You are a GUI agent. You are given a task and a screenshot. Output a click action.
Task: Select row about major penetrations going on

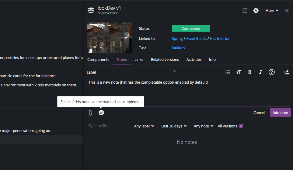(x=42, y=130)
